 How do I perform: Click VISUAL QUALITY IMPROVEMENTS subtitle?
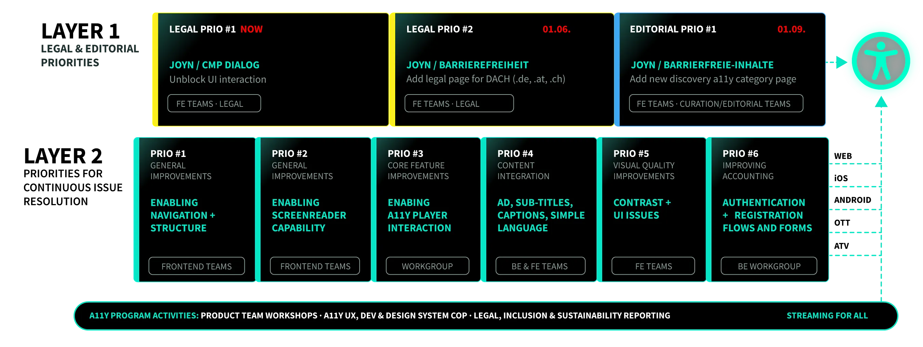(643, 171)
